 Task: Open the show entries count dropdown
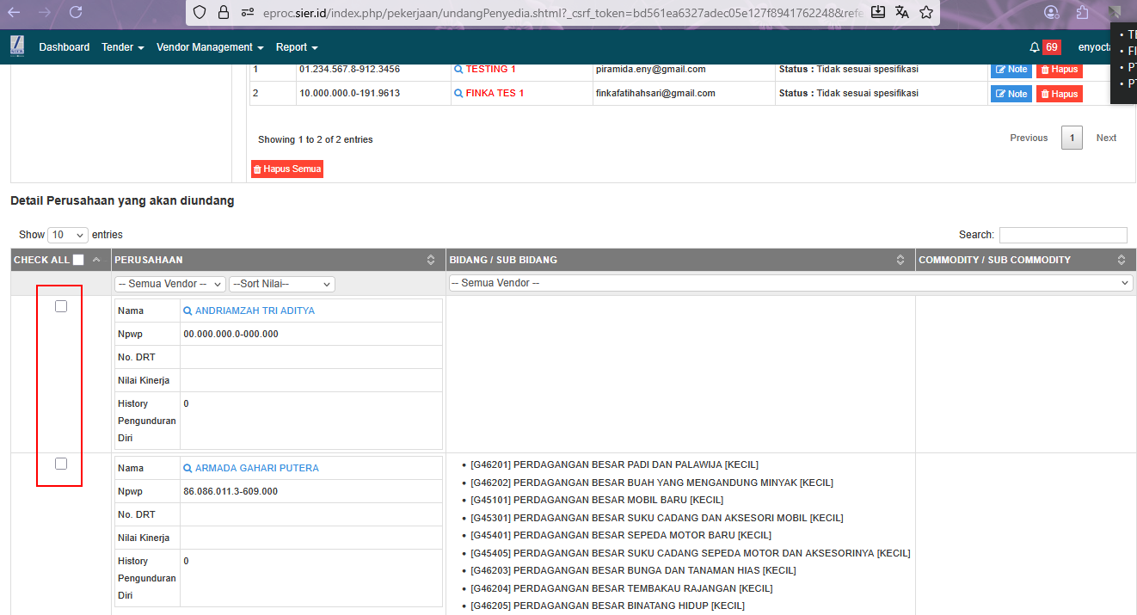coord(68,235)
